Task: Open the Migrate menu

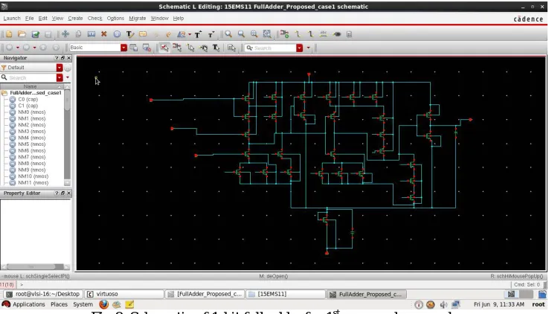Action: tap(137, 18)
